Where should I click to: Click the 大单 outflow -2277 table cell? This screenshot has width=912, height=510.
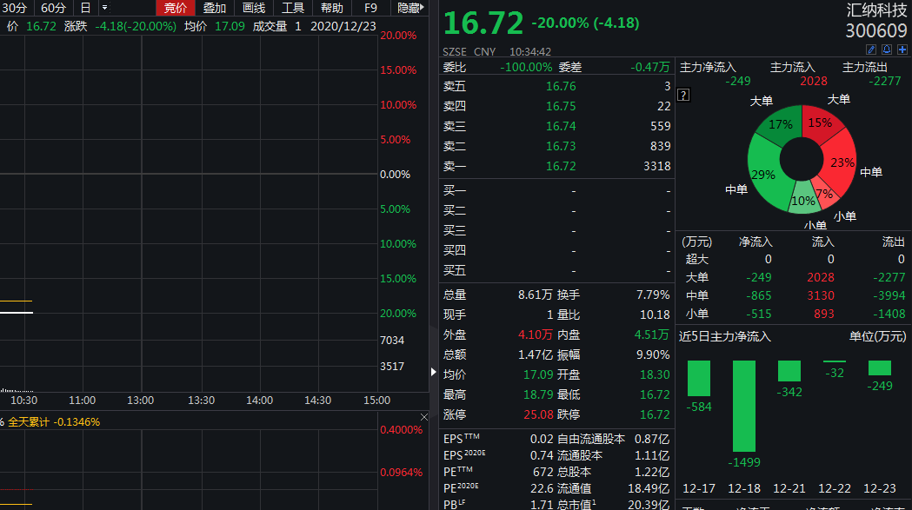tap(889, 277)
